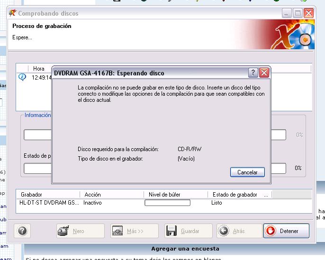Click the Nero button
This screenshot has width=325, height=260.
[x=81, y=231]
